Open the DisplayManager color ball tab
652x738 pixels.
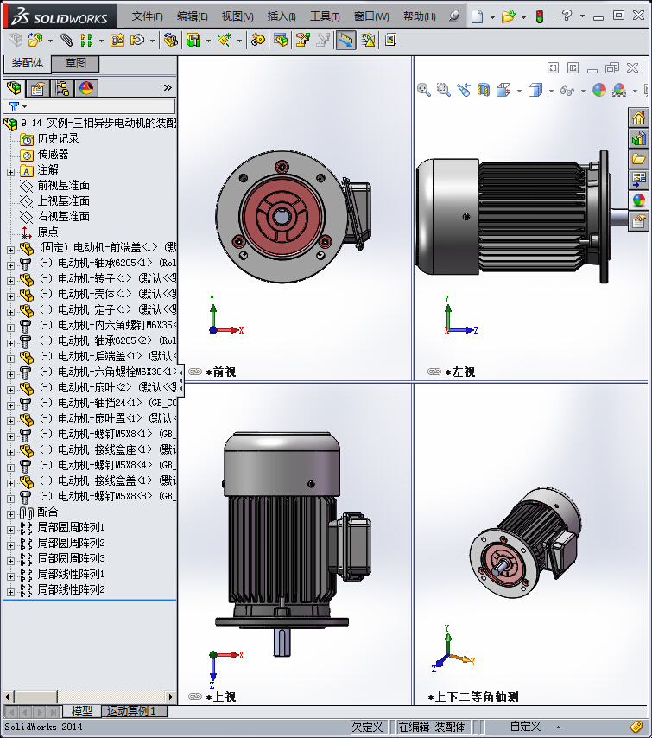[86, 88]
